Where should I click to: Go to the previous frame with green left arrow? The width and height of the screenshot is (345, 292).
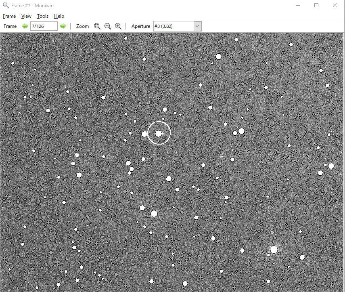click(x=25, y=26)
